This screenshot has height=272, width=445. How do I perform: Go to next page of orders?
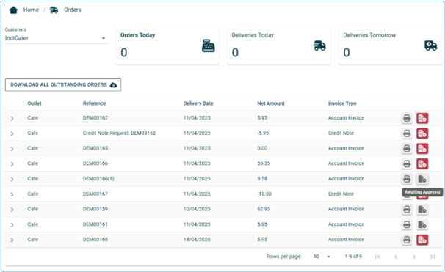tap(413, 257)
